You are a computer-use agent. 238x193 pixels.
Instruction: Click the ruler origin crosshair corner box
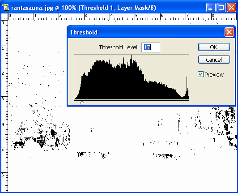click(x=4, y=17)
